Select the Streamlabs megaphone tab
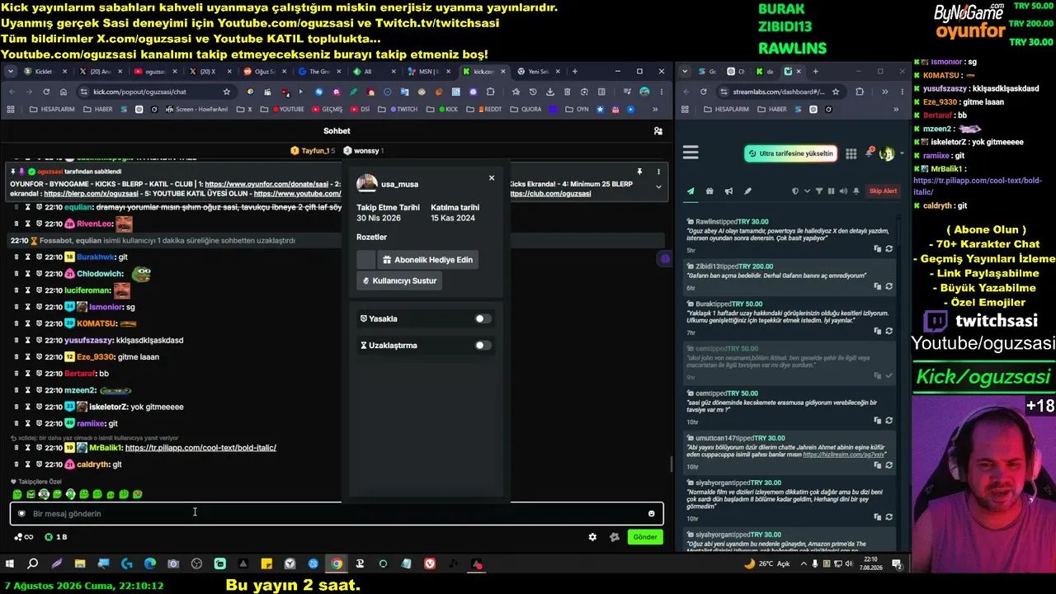 point(728,191)
